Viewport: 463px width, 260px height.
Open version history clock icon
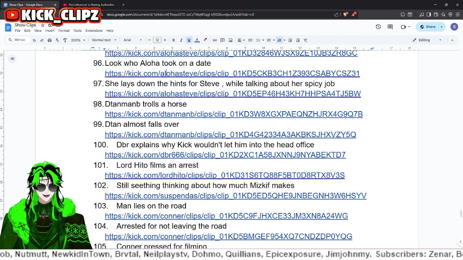378,27
